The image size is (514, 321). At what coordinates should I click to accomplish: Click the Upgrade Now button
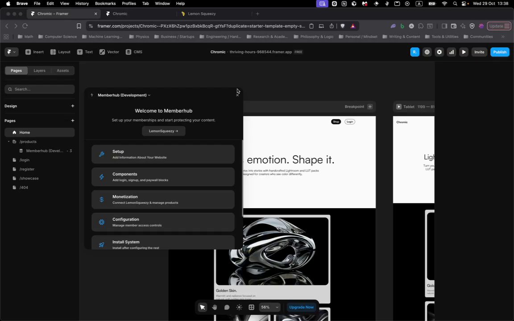301,307
